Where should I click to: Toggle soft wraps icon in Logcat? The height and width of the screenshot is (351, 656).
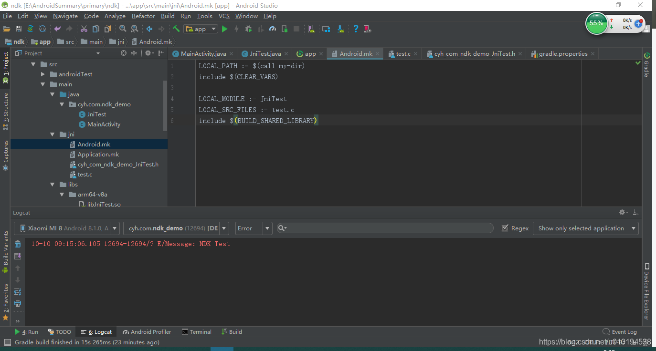tap(18, 292)
